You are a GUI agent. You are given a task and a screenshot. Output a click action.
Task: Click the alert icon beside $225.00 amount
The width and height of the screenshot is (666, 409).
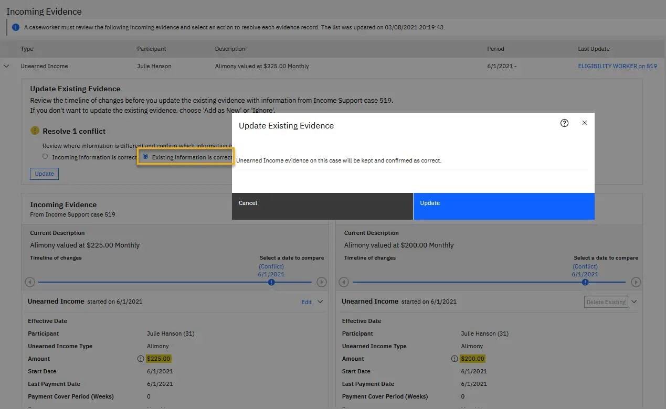click(141, 359)
